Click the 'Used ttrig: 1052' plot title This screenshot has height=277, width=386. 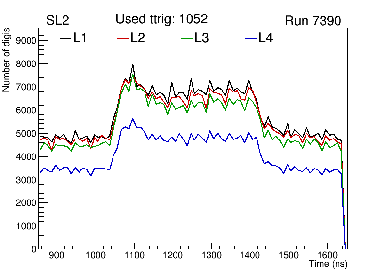point(161,19)
